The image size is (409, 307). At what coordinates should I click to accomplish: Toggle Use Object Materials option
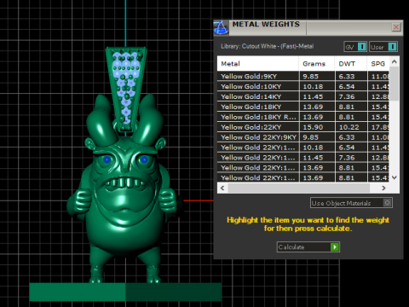point(351,203)
